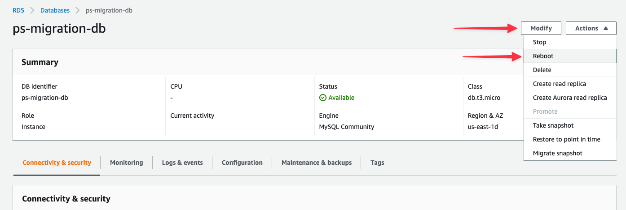626x210 pixels.
Task: Click the Engine label in Summary
Action: (329, 116)
